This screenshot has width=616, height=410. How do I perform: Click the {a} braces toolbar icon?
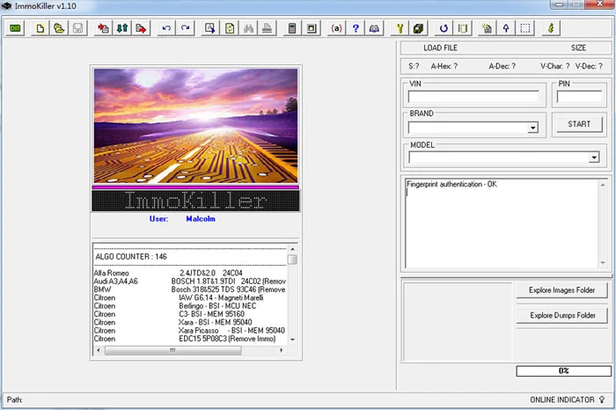tap(336, 28)
